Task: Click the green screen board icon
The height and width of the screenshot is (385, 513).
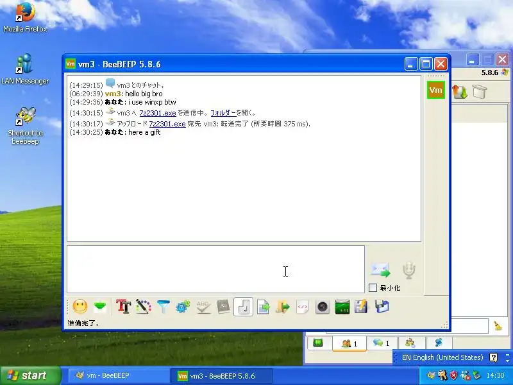Action: (342, 307)
